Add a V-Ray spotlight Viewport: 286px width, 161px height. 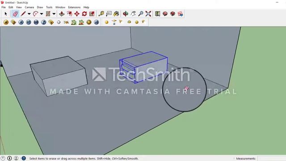[x=121, y=22]
